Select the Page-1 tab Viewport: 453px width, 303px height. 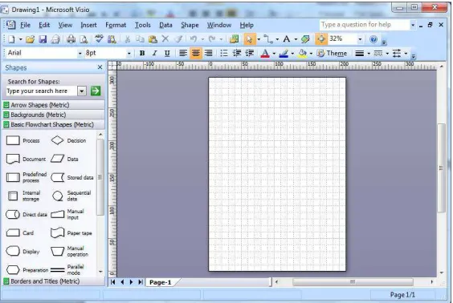coord(161,282)
